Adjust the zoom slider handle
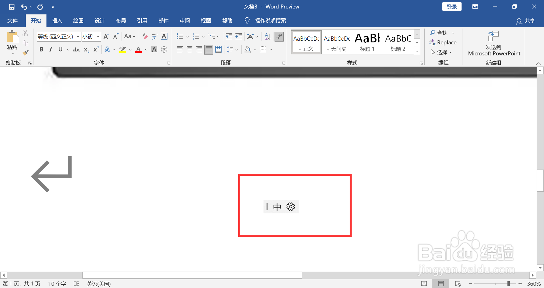The image size is (544, 288). [509, 283]
